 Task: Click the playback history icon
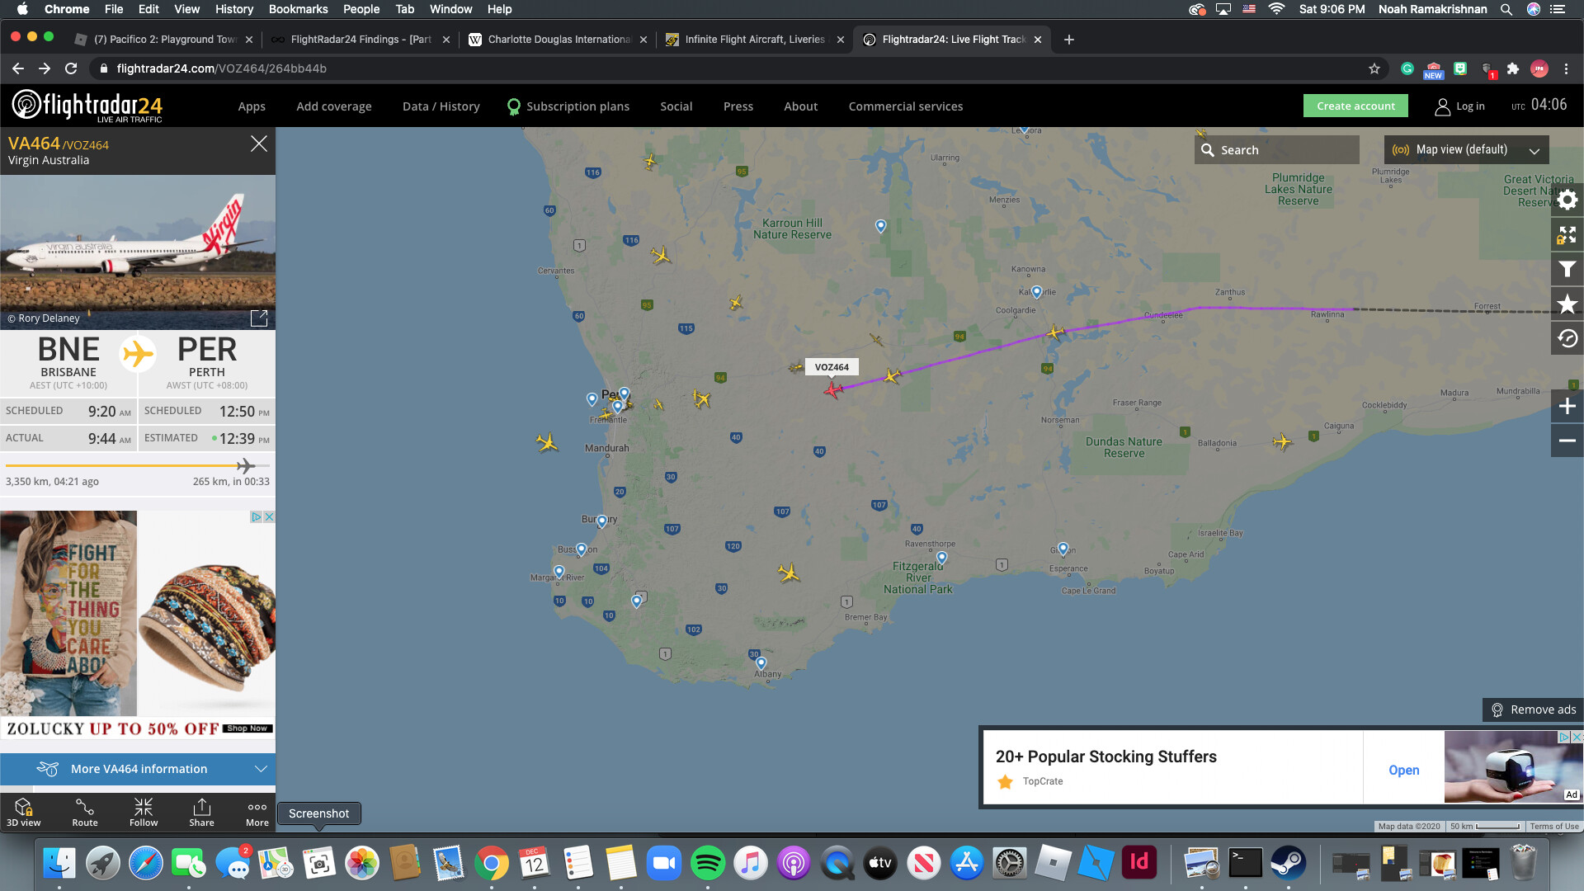tap(1567, 339)
